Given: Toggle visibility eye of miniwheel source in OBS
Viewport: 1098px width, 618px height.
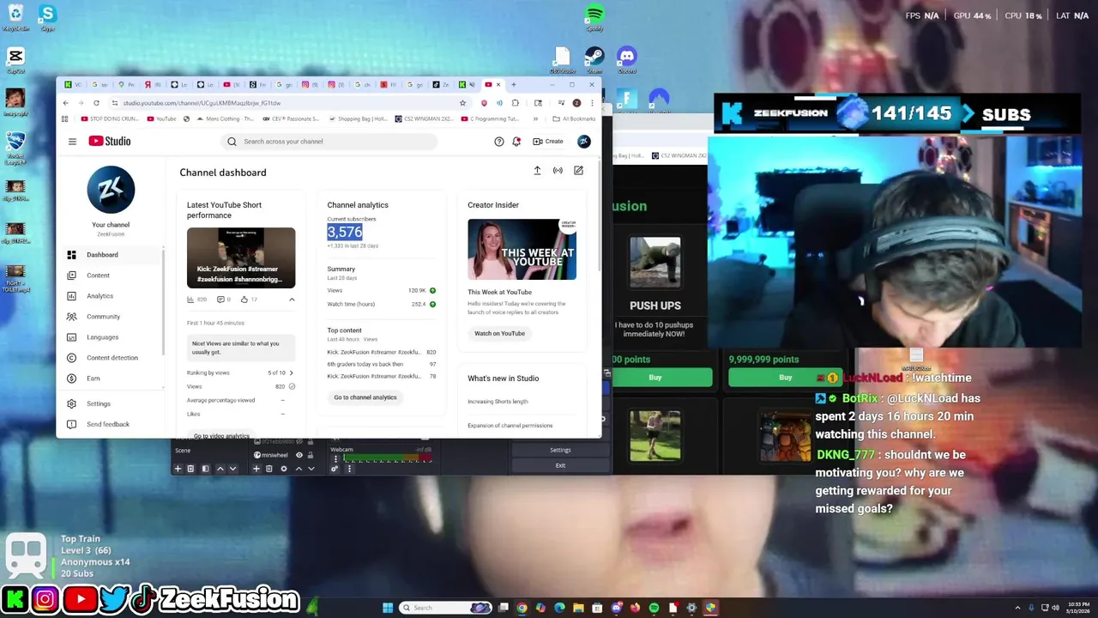Looking at the screenshot, I should click(x=299, y=455).
